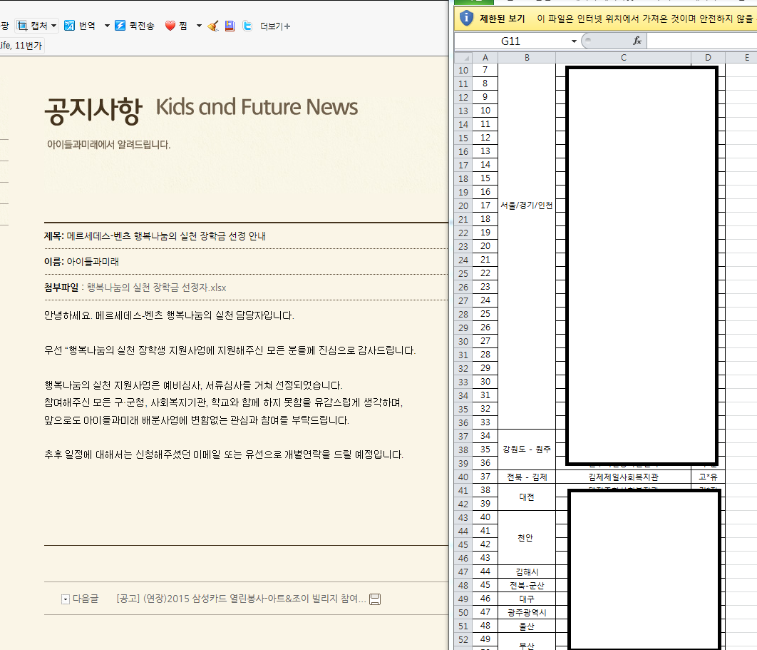This screenshot has height=650, width=757.
Task: Click the 김제제일사회복지관 cell
Action: coord(623,477)
